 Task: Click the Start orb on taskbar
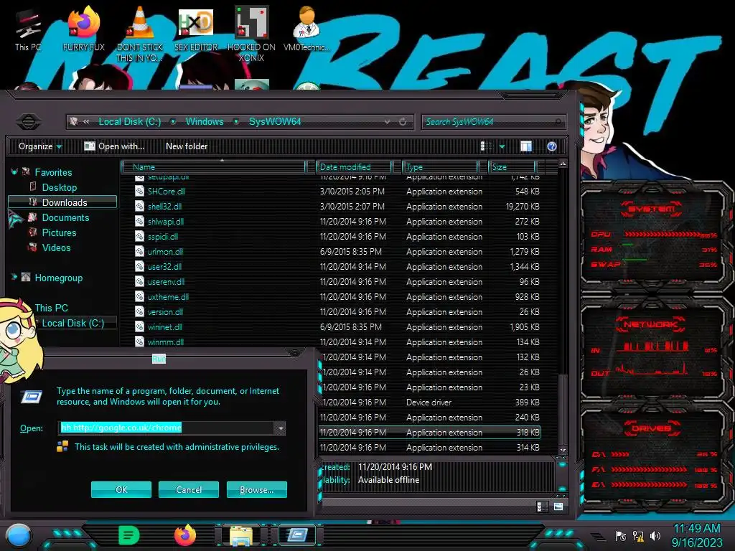19,535
